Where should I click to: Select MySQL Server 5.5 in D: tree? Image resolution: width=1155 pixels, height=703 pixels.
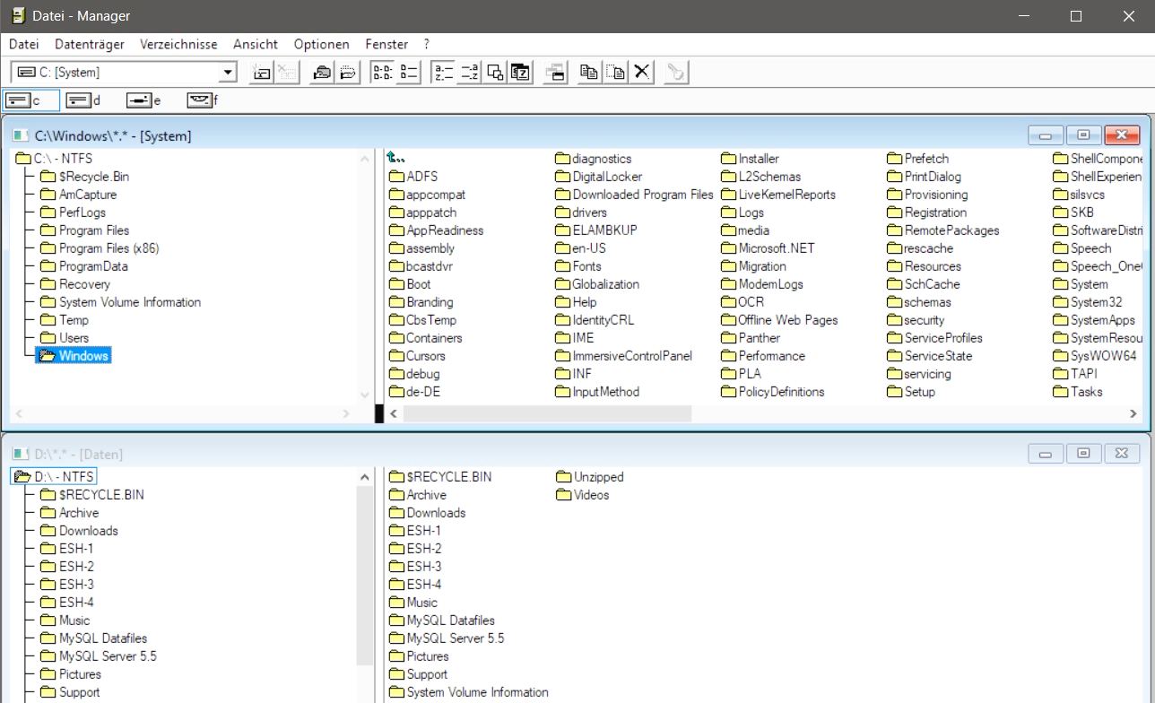coord(99,656)
